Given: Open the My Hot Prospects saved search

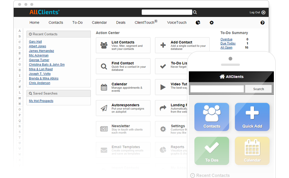Looking at the screenshot, I should [x=41, y=101].
